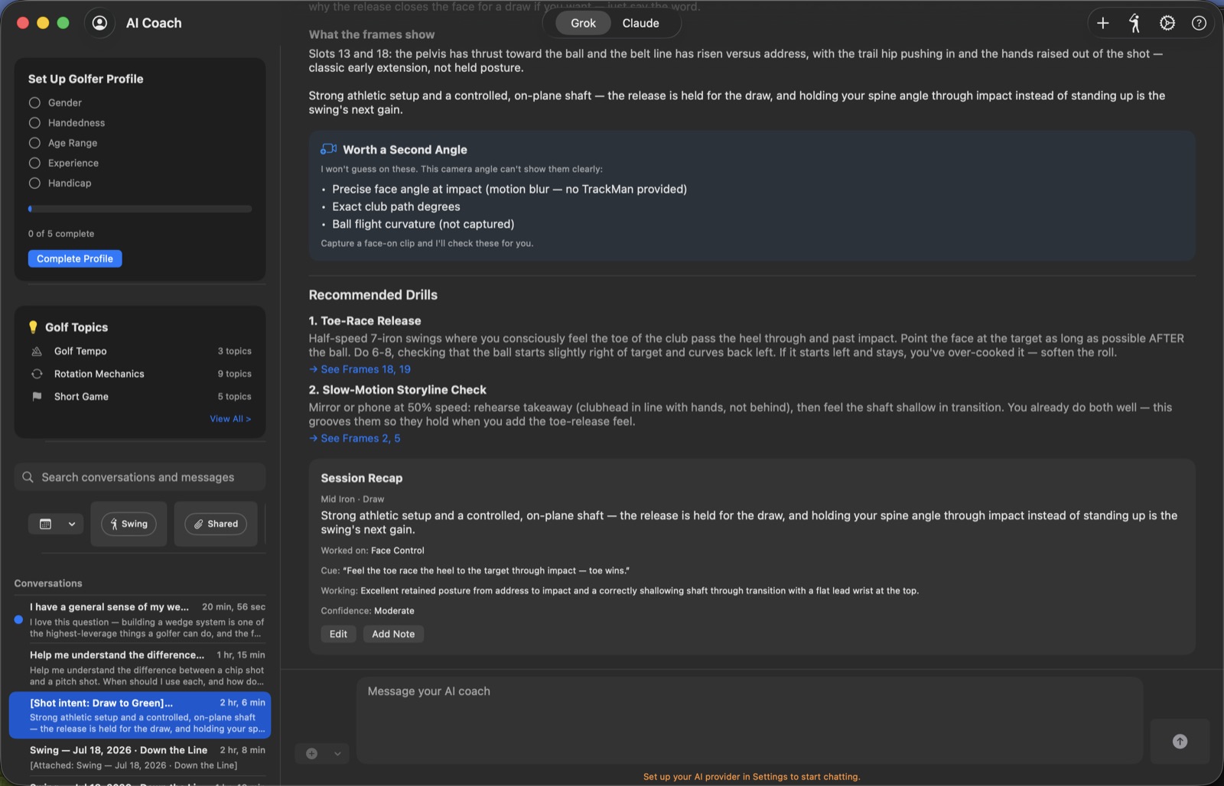Open the user profile avatar icon
The image size is (1224, 786).
(99, 23)
